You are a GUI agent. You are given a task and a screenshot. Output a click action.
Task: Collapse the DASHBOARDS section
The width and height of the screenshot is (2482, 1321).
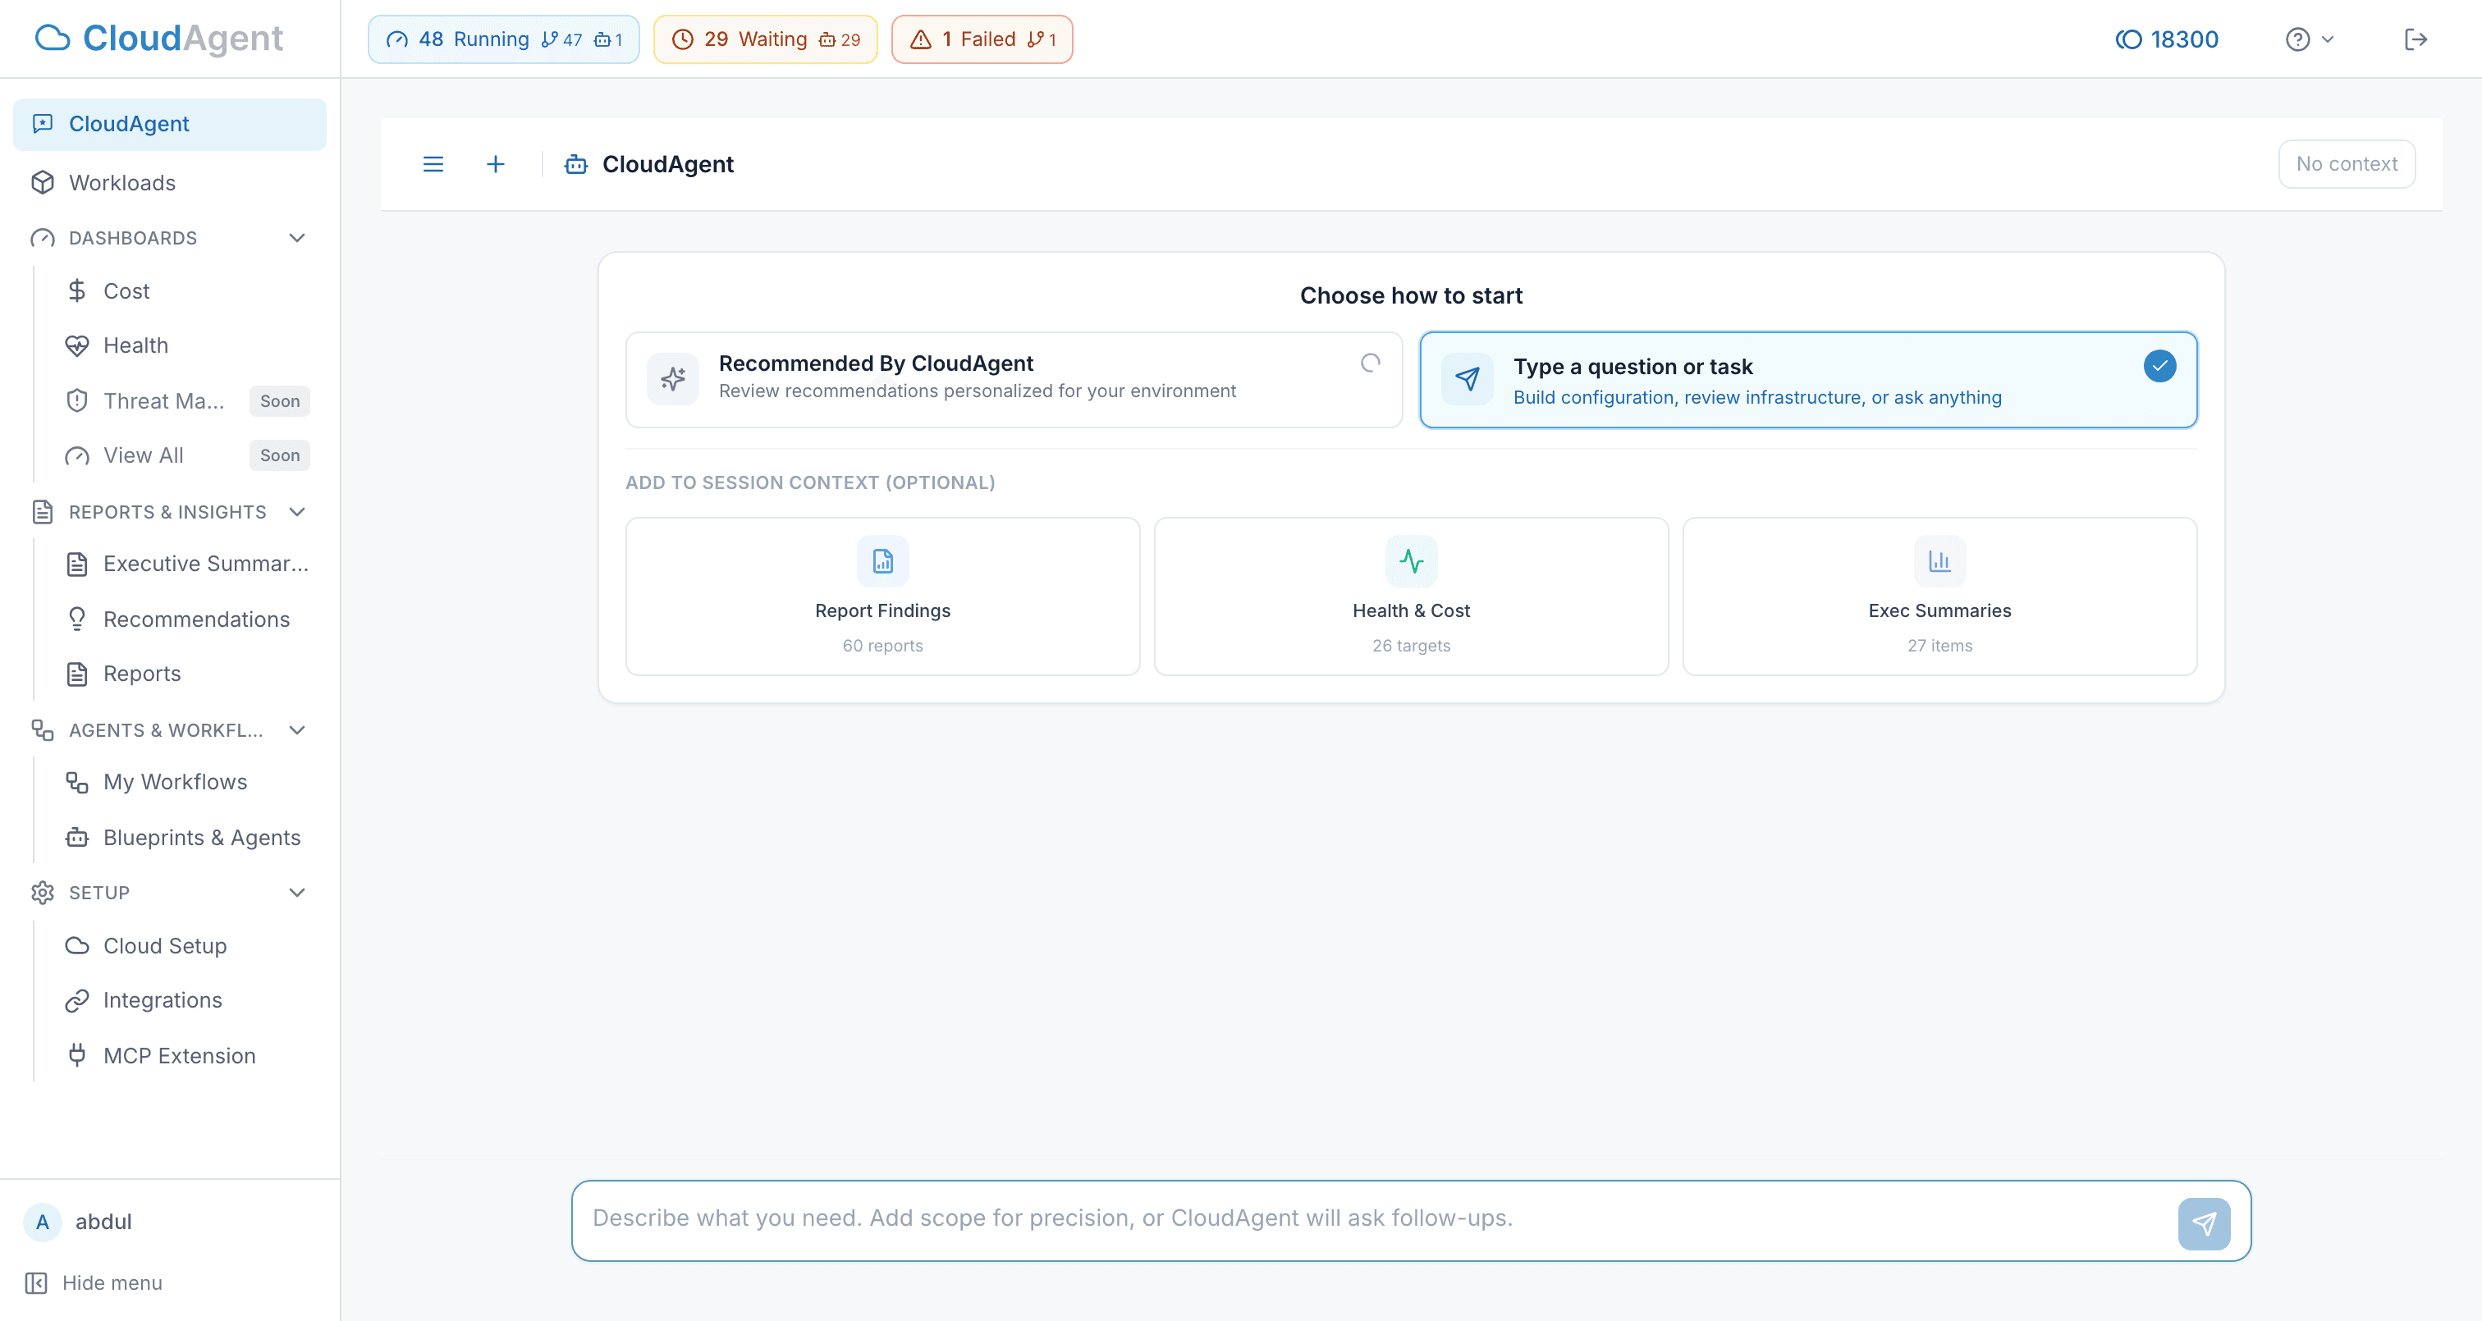coord(297,238)
